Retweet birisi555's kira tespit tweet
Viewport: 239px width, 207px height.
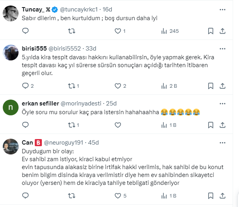(x=72, y=86)
